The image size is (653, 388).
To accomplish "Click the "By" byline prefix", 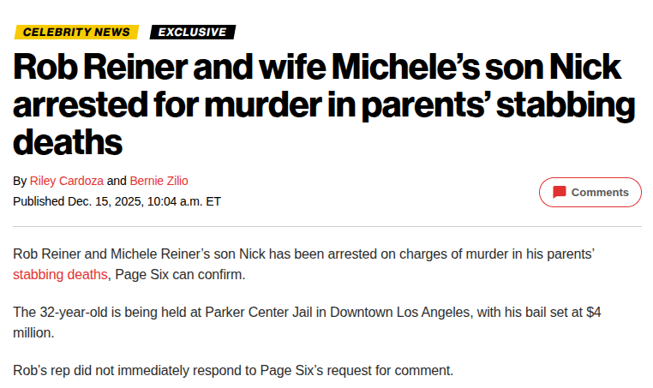I will pos(20,181).
